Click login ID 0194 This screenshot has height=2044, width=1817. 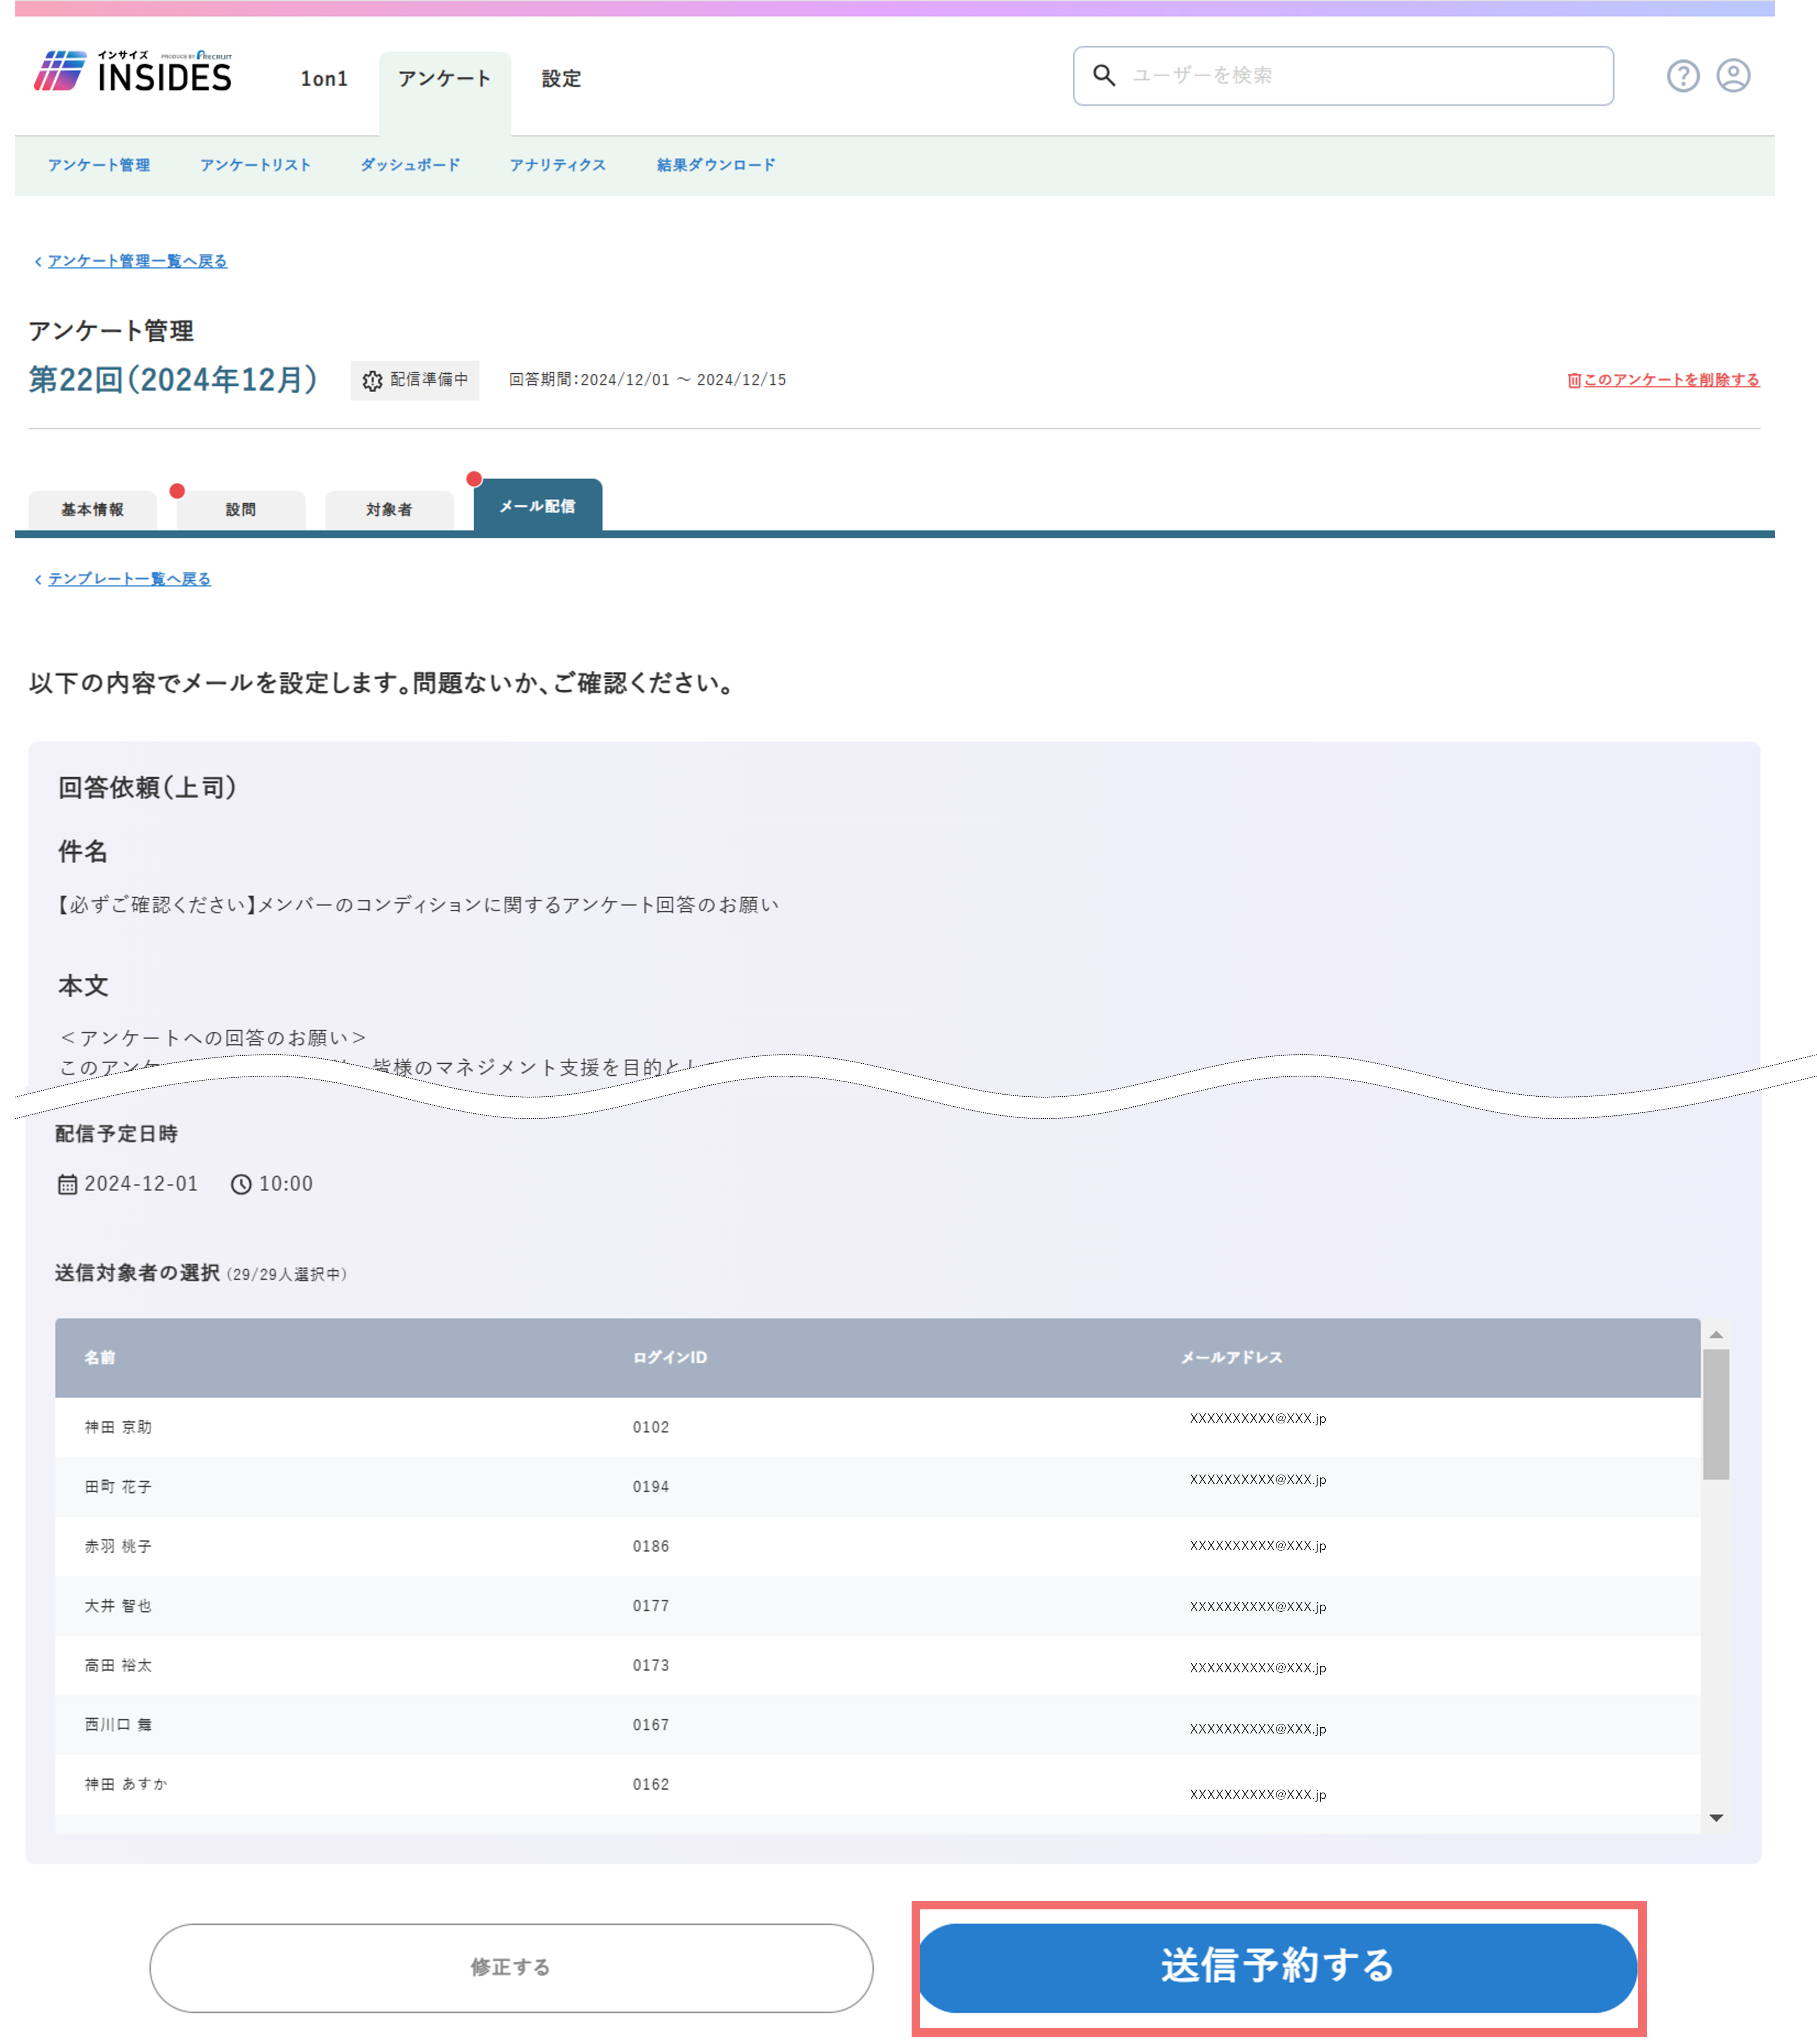pyautogui.click(x=651, y=1487)
